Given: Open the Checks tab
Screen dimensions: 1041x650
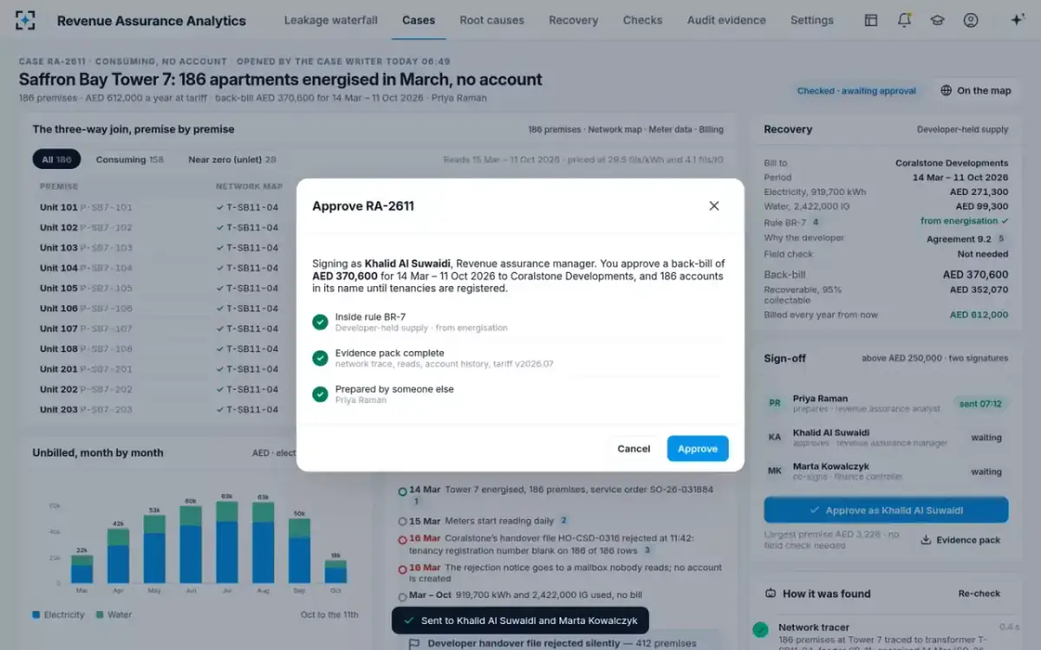Looking at the screenshot, I should pos(643,20).
